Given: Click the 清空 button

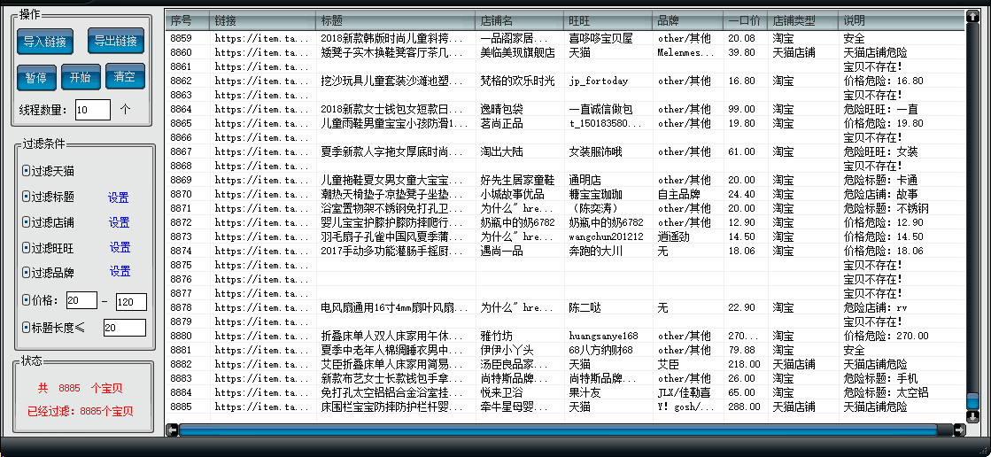Looking at the screenshot, I should click(125, 77).
